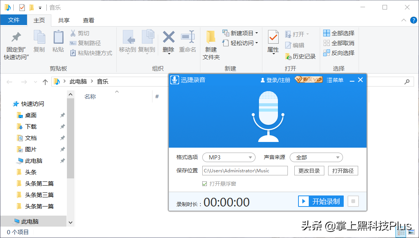Switch to large icons view in status bar

[411, 233]
